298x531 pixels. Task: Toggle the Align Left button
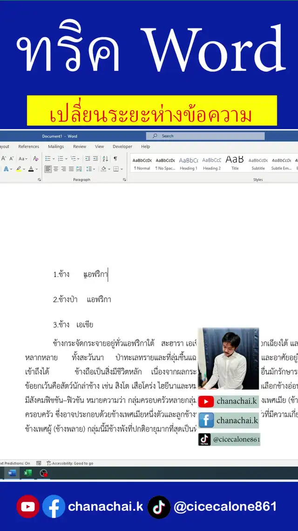pos(48,169)
